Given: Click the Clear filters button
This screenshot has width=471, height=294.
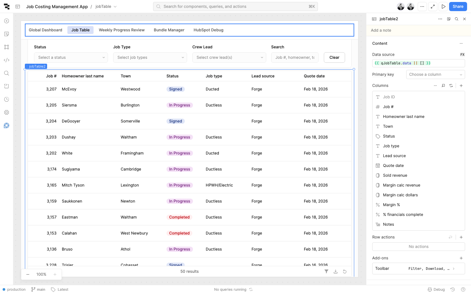Looking at the screenshot, I should click(334, 57).
